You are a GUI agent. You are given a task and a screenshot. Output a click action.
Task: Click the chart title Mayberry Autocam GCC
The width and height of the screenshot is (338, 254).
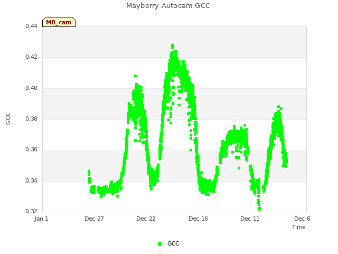point(168,6)
